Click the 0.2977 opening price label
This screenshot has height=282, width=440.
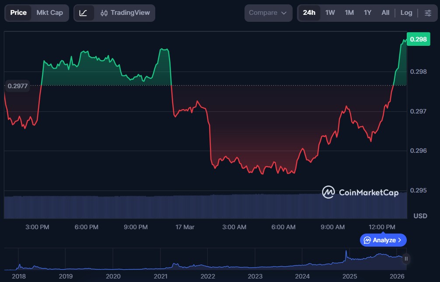17,86
